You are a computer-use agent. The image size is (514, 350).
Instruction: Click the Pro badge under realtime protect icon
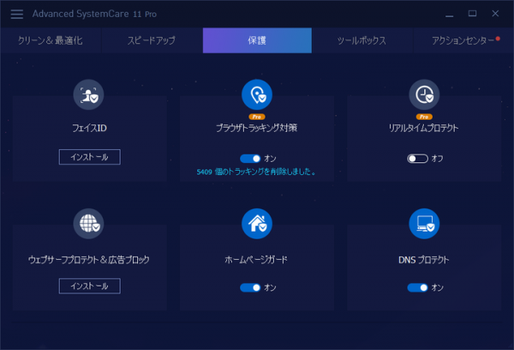[x=424, y=117]
